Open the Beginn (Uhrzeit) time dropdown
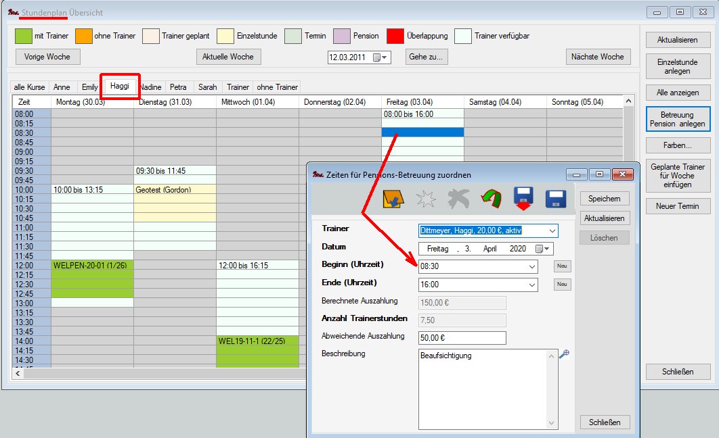Viewport: 719px width, 438px height. tap(531, 267)
